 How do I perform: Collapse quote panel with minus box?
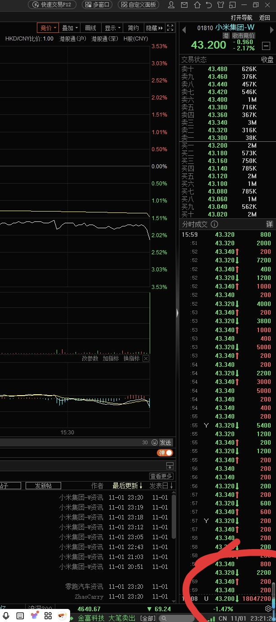coord(266,46)
